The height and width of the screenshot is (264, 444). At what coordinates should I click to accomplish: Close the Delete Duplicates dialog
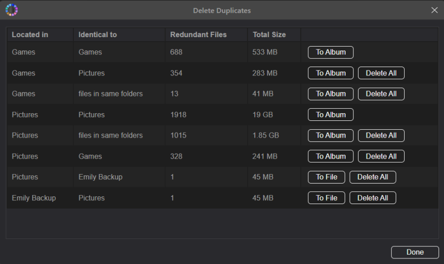pyautogui.click(x=435, y=10)
